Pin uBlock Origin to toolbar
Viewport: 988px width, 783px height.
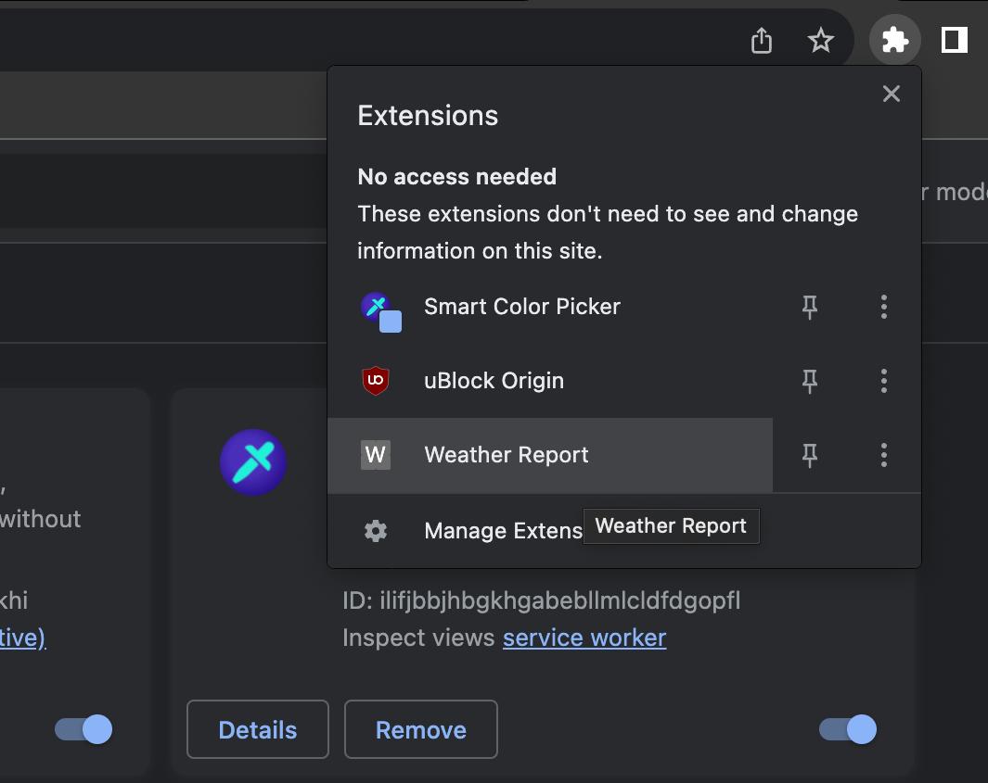(810, 381)
